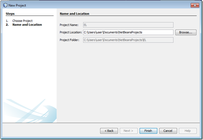Click the Project Name: label
This screenshot has width=203, height=140.
(69, 25)
